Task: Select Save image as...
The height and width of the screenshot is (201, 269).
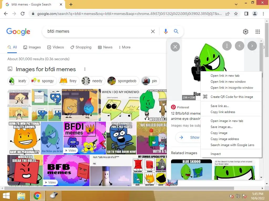Action: coord(231,127)
